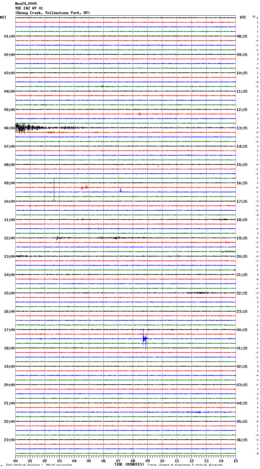Select the 04:00 MST hour label

coord(9,91)
